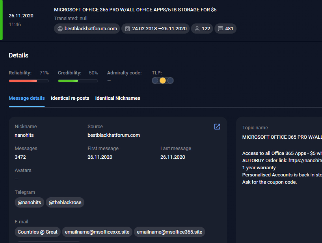Click the emailname@msofficexxx.site chip
The height and width of the screenshot is (243, 322).
point(97,232)
